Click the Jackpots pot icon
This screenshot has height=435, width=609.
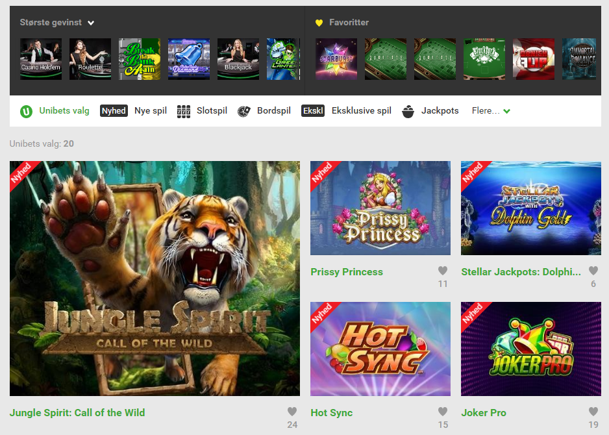pyautogui.click(x=408, y=112)
